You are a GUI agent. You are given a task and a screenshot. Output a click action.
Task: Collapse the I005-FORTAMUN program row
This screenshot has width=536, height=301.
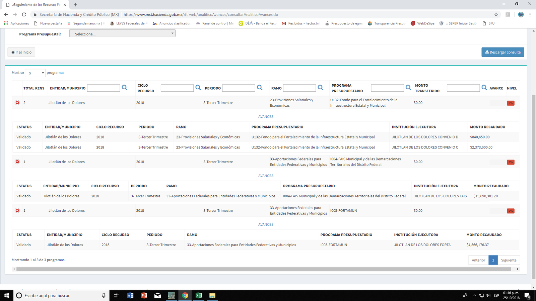tap(17, 211)
